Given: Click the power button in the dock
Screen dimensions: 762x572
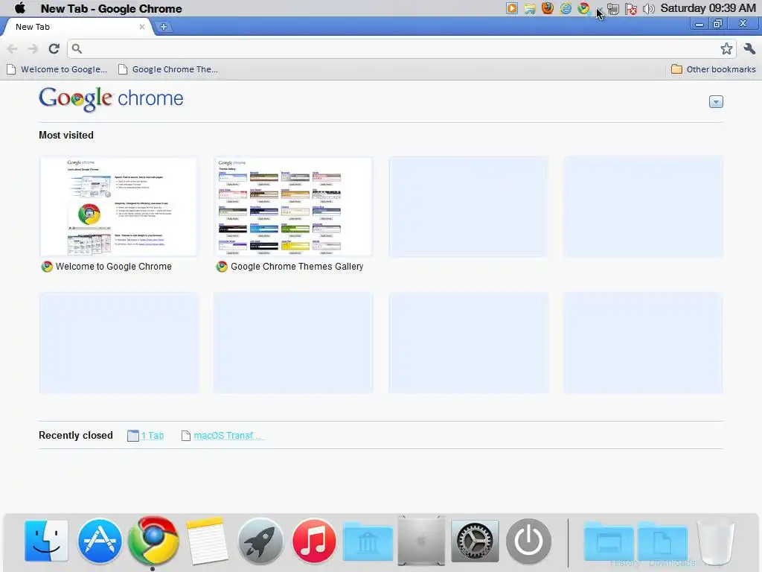Looking at the screenshot, I should click(x=529, y=541).
